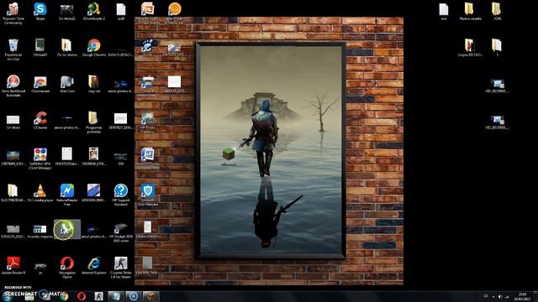
Task: Open NaturalReader Free shortcut
Action: coord(67,195)
